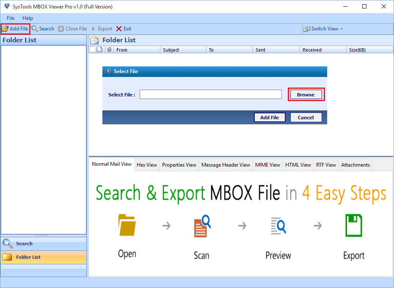The width and height of the screenshot is (394, 288).
Task: Click the Search magnifier icon in toolbar
Action: pyautogui.click(x=35, y=29)
